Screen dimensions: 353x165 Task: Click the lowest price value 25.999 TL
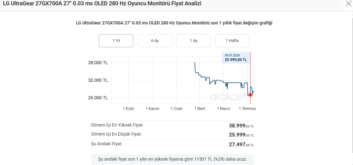[x=241, y=135]
